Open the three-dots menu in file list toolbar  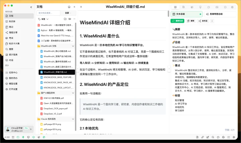point(74,19)
